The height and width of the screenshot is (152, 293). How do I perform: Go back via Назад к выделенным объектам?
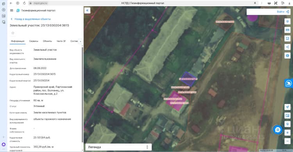(31, 19)
